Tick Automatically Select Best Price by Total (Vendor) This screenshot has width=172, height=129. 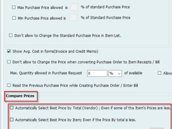tap(12, 108)
